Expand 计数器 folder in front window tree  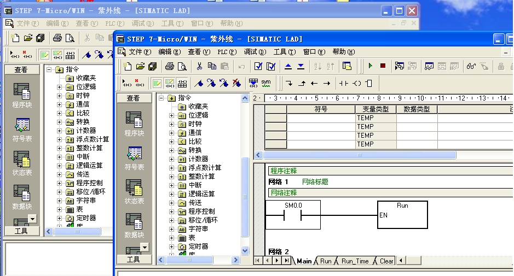coord(171,159)
